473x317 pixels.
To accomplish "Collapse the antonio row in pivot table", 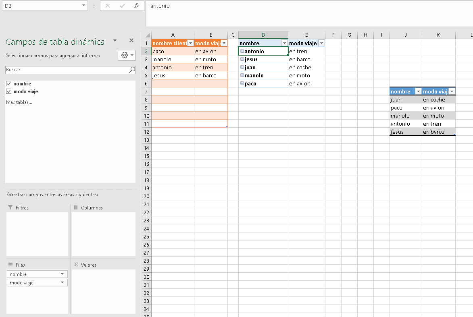I will [x=242, y=51].
